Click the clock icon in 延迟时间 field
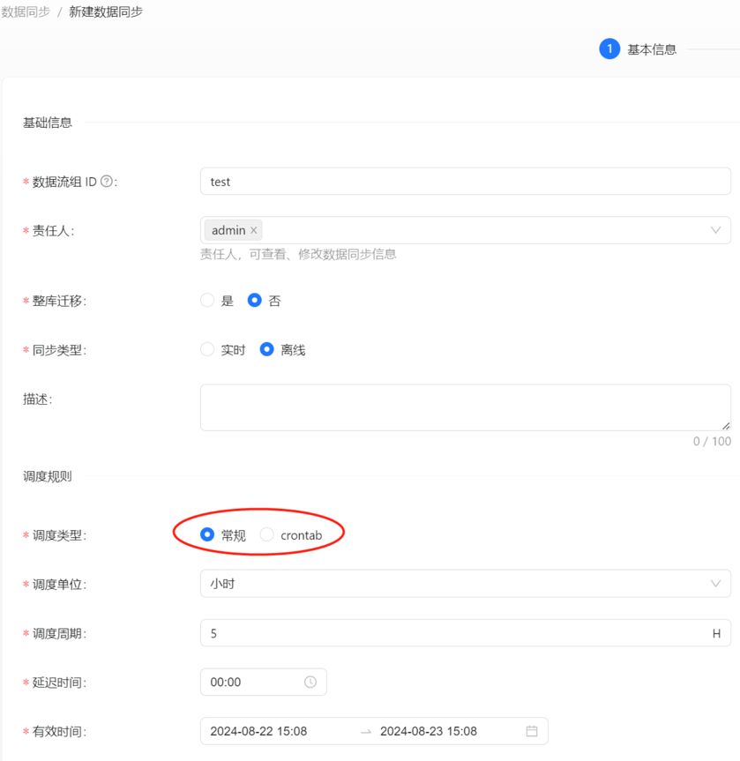 point(310,682)
